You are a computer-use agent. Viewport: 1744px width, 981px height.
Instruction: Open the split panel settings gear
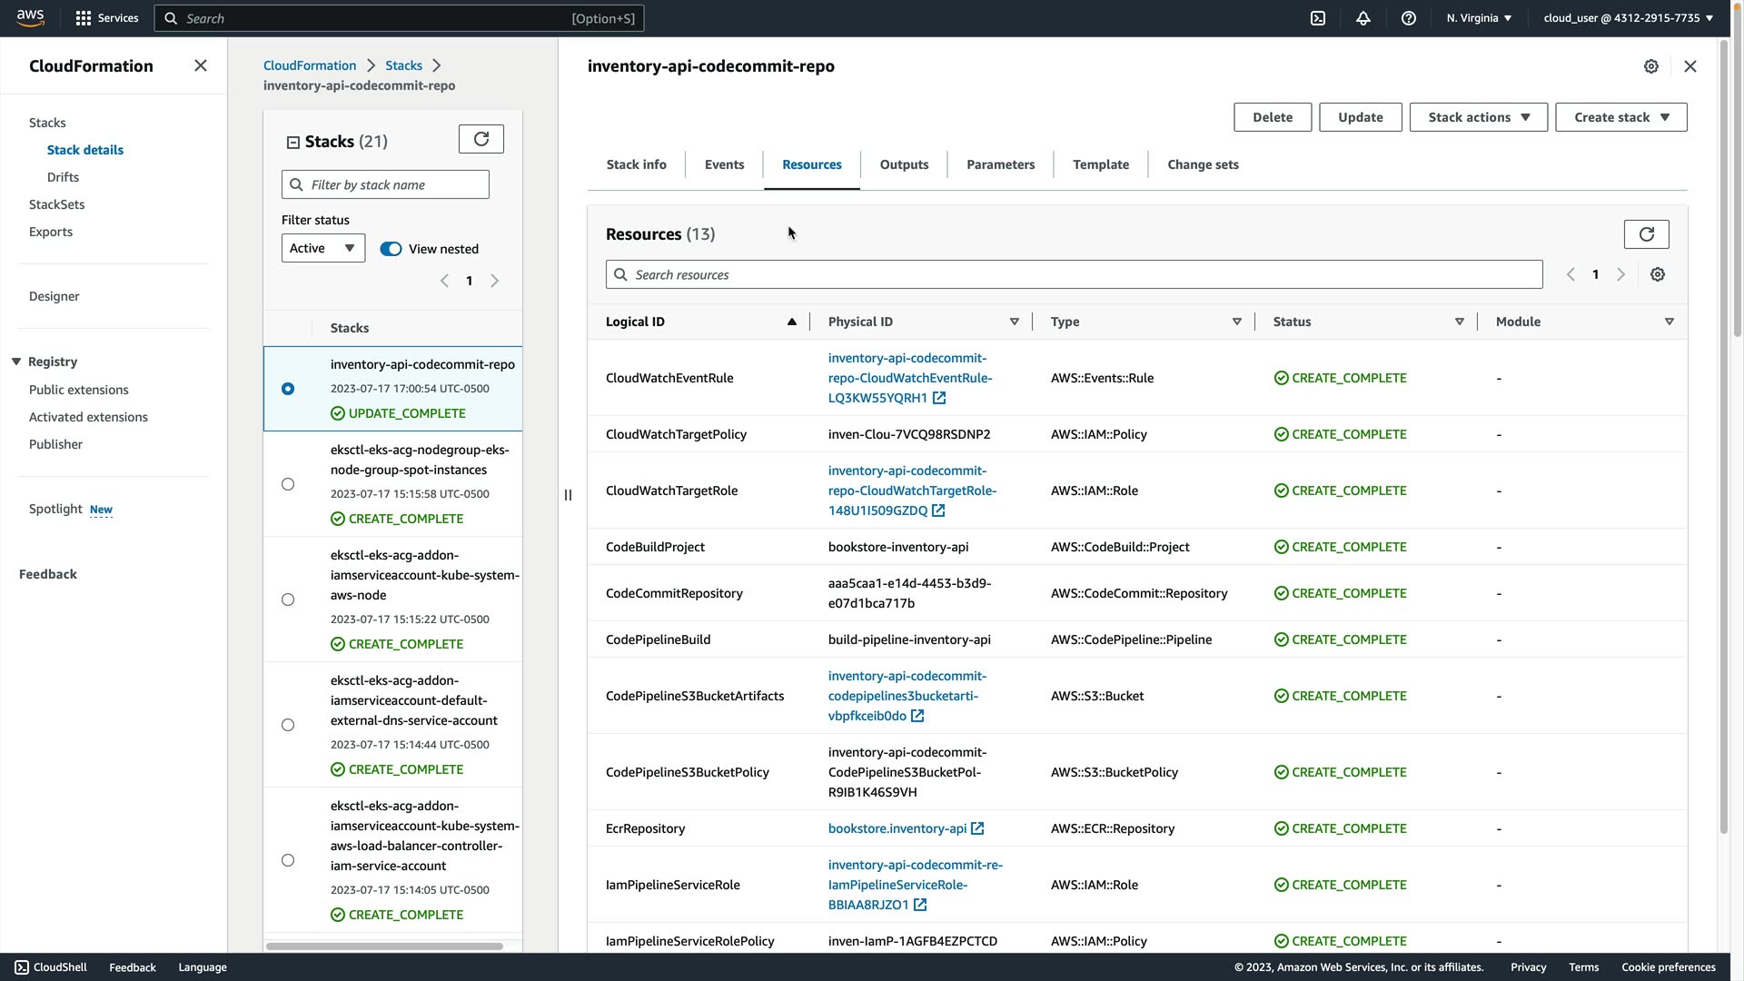[x=1650, y=66]
